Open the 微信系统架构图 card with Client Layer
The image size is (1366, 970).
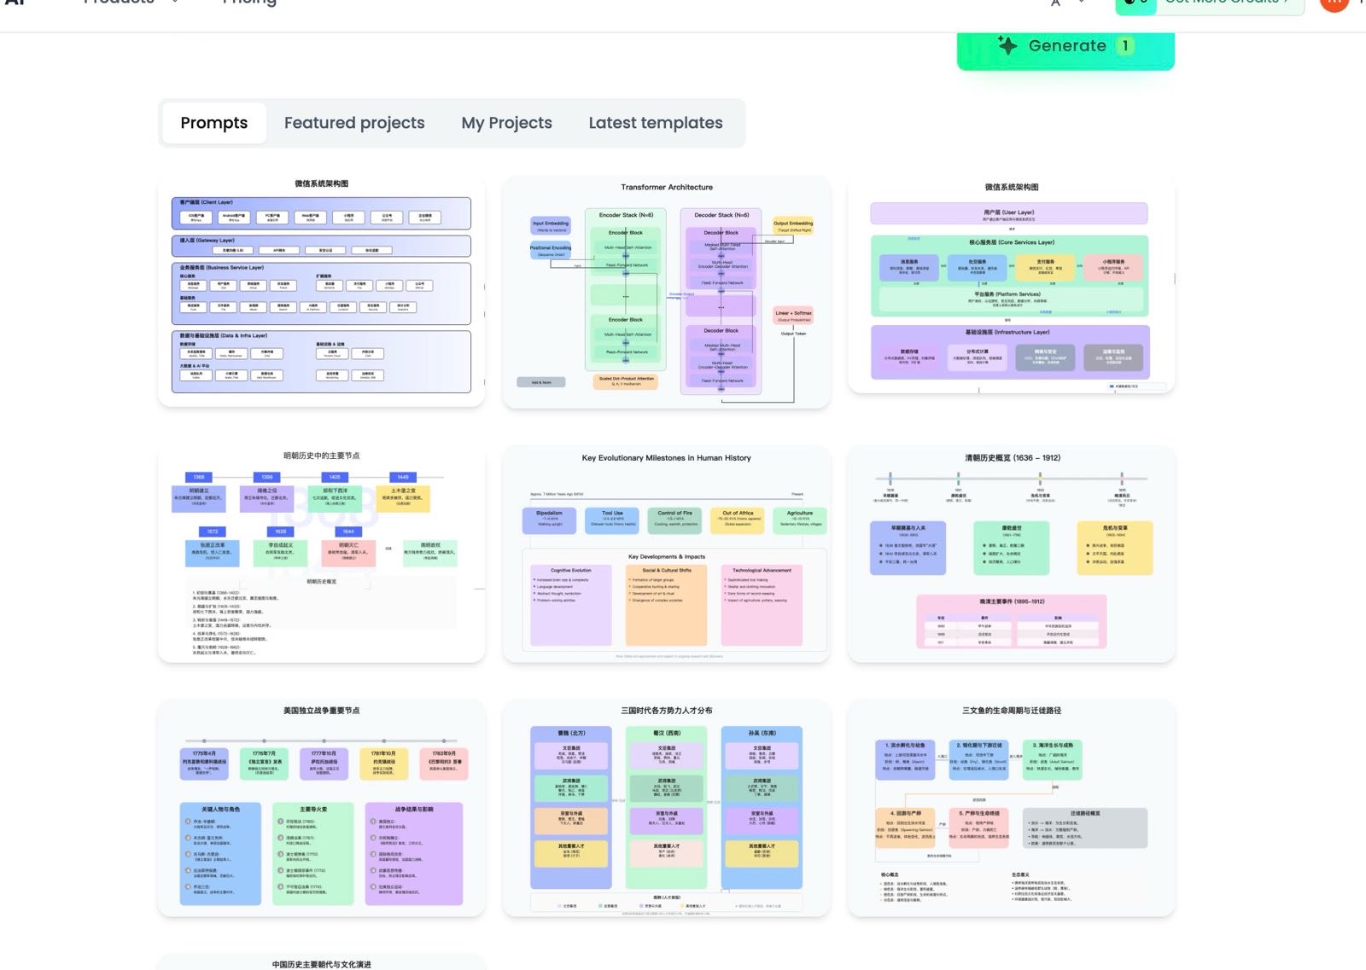pos(321,291)
